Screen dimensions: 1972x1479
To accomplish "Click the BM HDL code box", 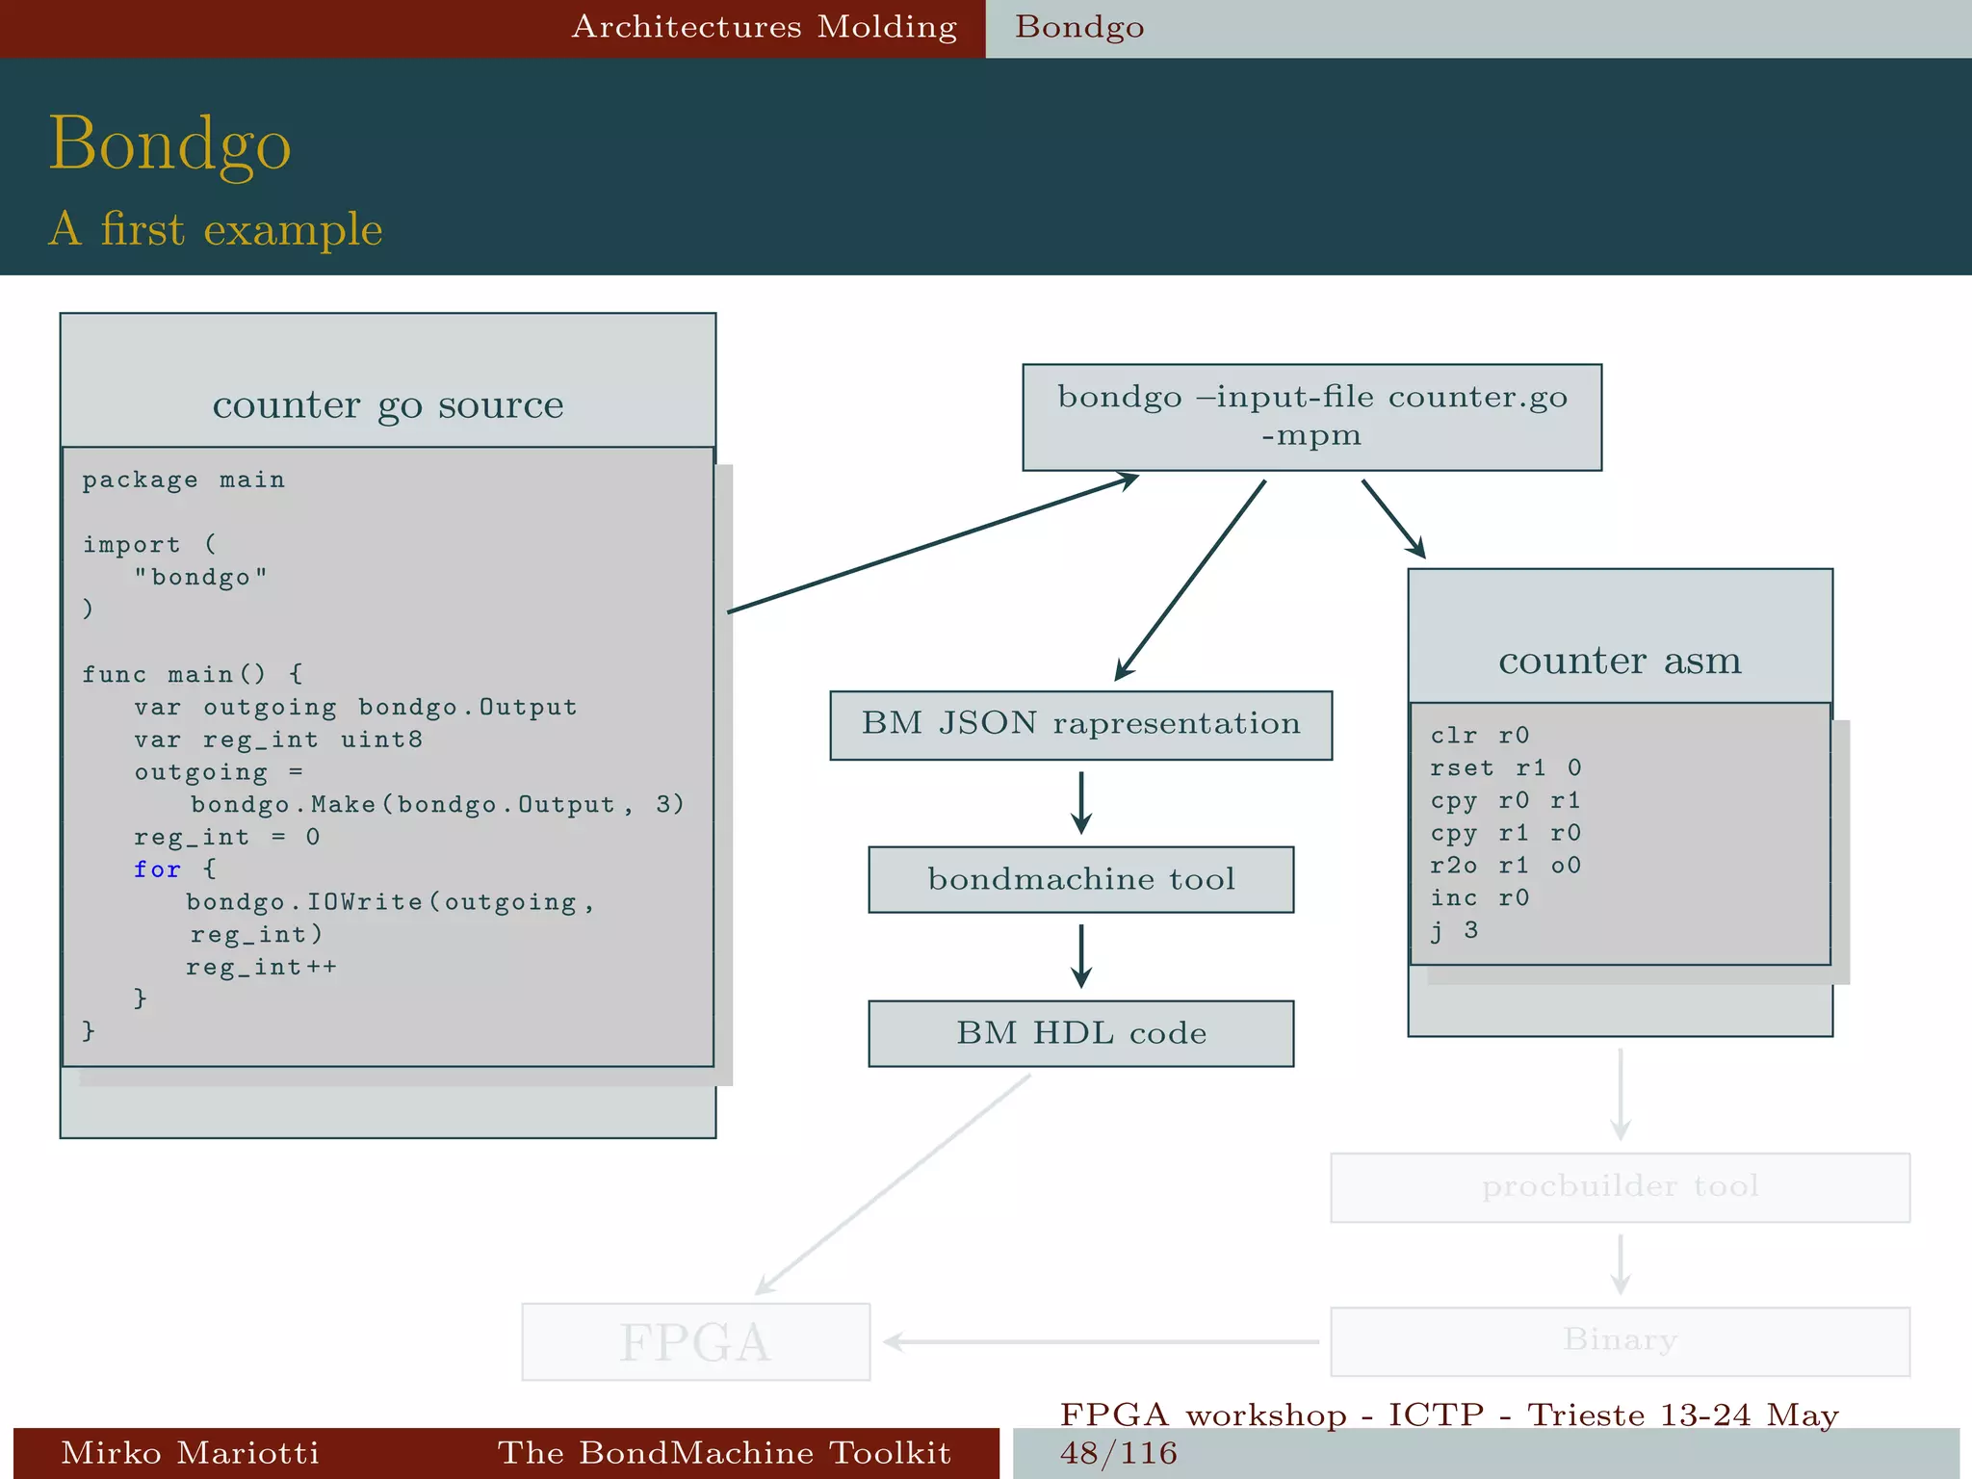I will click(x=1080, y=1033).
